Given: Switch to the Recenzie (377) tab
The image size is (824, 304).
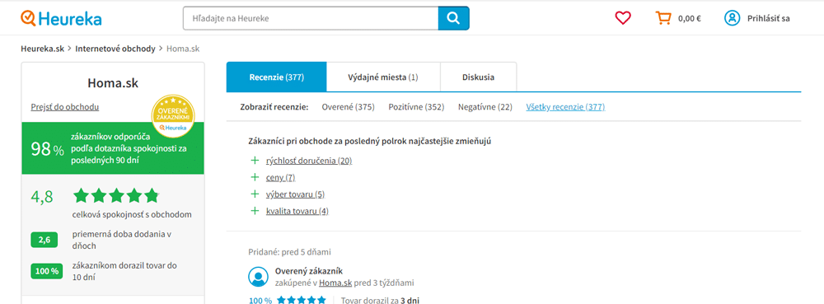Looking at the screenshot, I should [276, 77].
